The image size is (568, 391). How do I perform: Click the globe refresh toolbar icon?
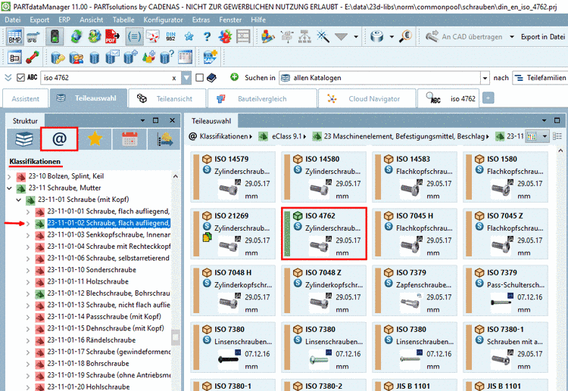click(76, 37)
